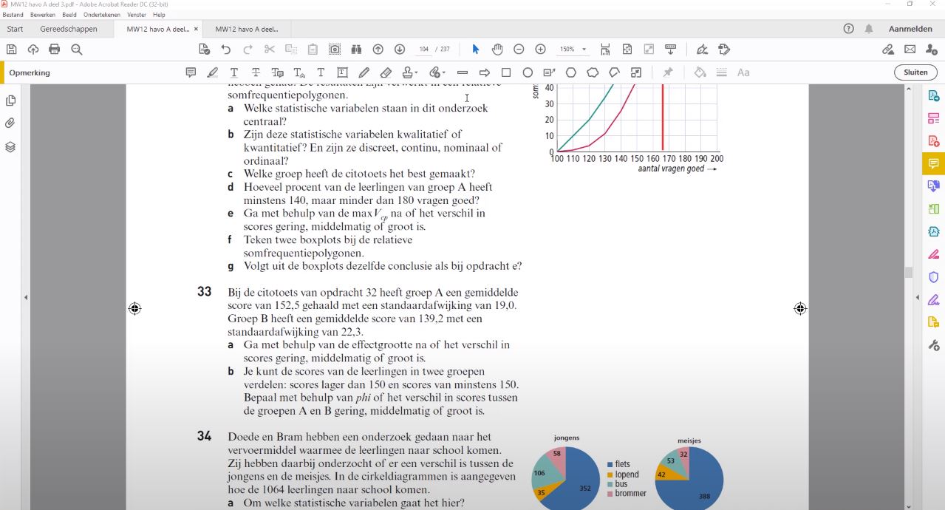The width and height of the screenshot is (945, 510).
Task: Share a link to the file
Action: [x=888, y=50]
